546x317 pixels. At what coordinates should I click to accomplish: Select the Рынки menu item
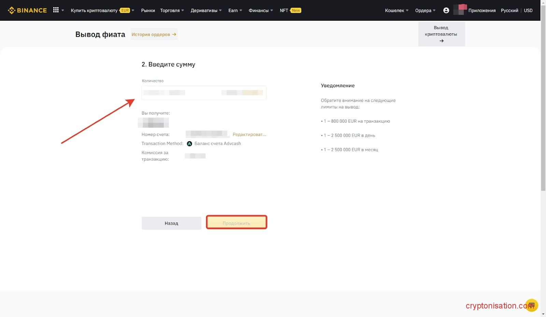coord(148,10)
